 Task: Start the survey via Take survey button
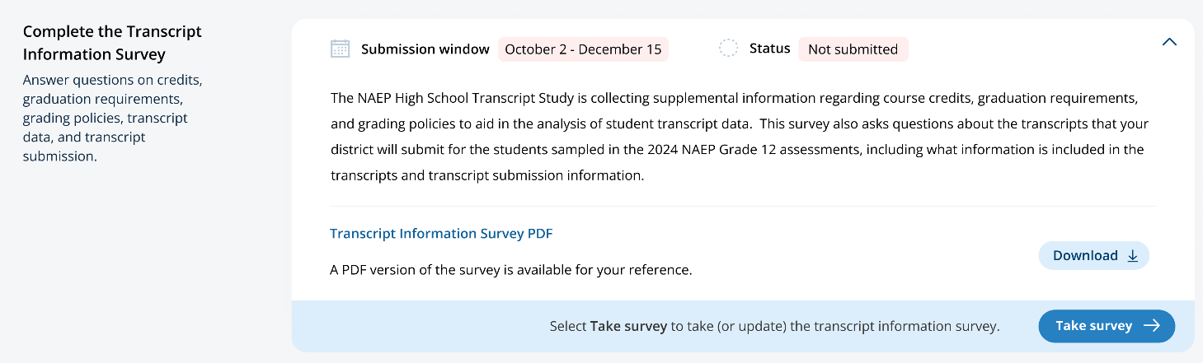pos(1106,326)
